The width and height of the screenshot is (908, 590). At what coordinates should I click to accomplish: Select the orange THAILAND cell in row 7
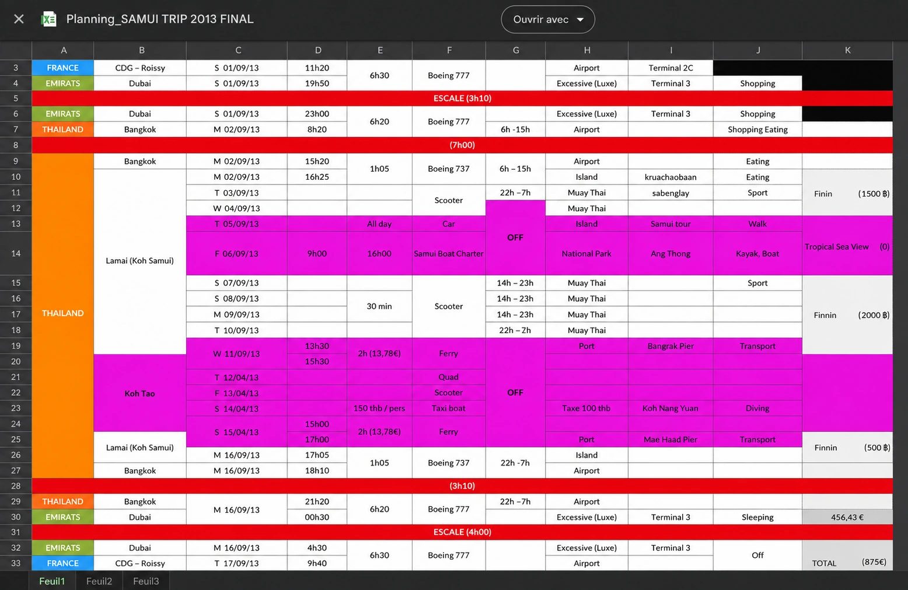pyautogui.click(x=63, y=130)
